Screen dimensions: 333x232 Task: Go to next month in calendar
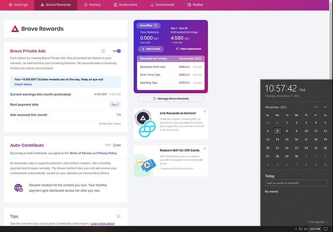pyautogui.click(x=325, y=107)
